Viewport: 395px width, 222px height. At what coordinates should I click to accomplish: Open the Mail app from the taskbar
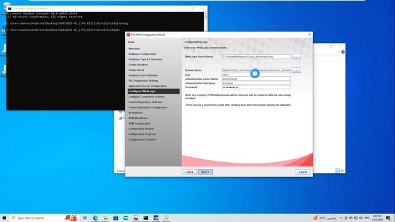pyautogui.click(x=126, y=218)
